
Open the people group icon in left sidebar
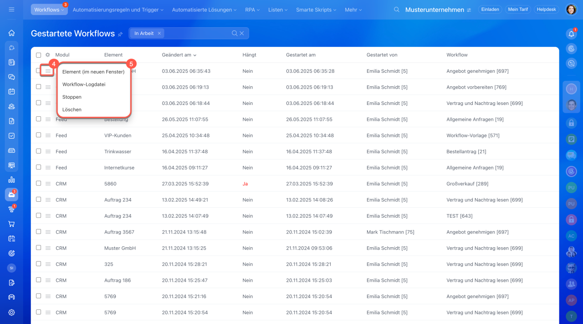pos(11,106)
